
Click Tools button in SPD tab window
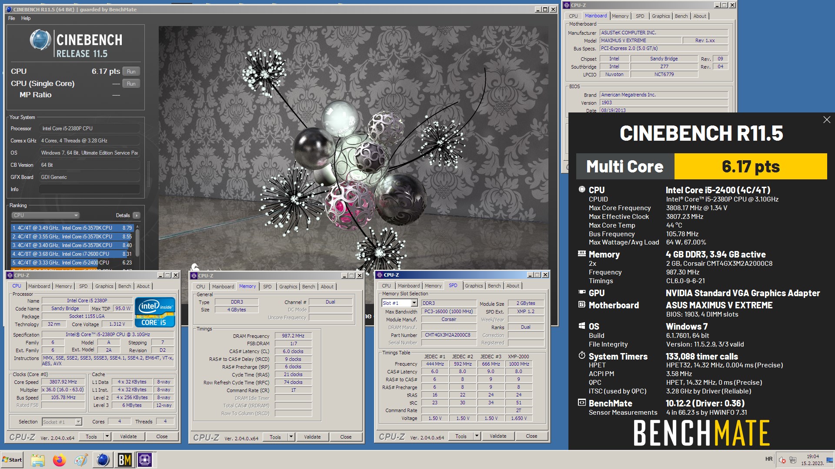coord(461,436)
